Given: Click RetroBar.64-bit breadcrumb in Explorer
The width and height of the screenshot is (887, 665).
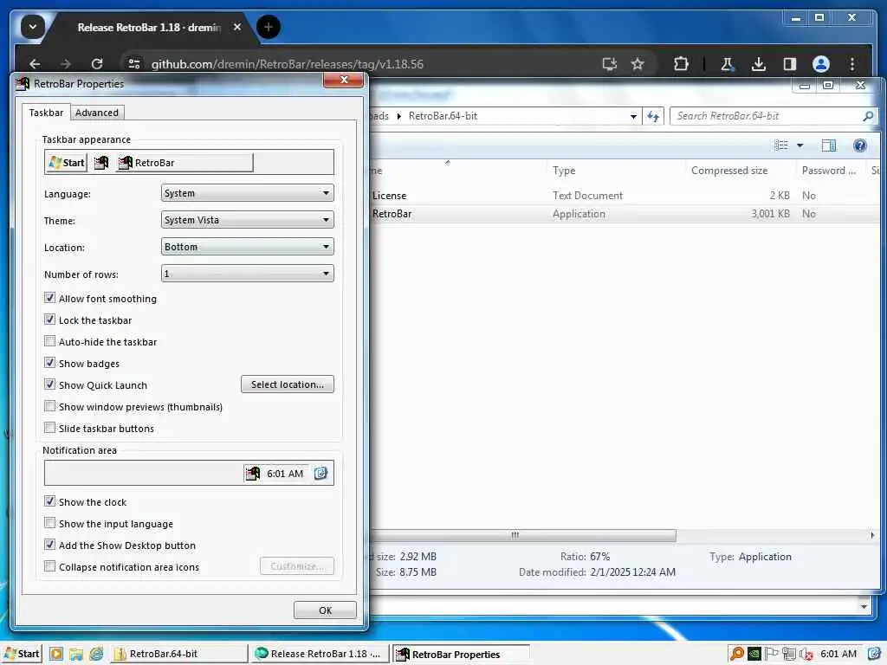Looking at the screenshot, I should click(x=443, y=116).
